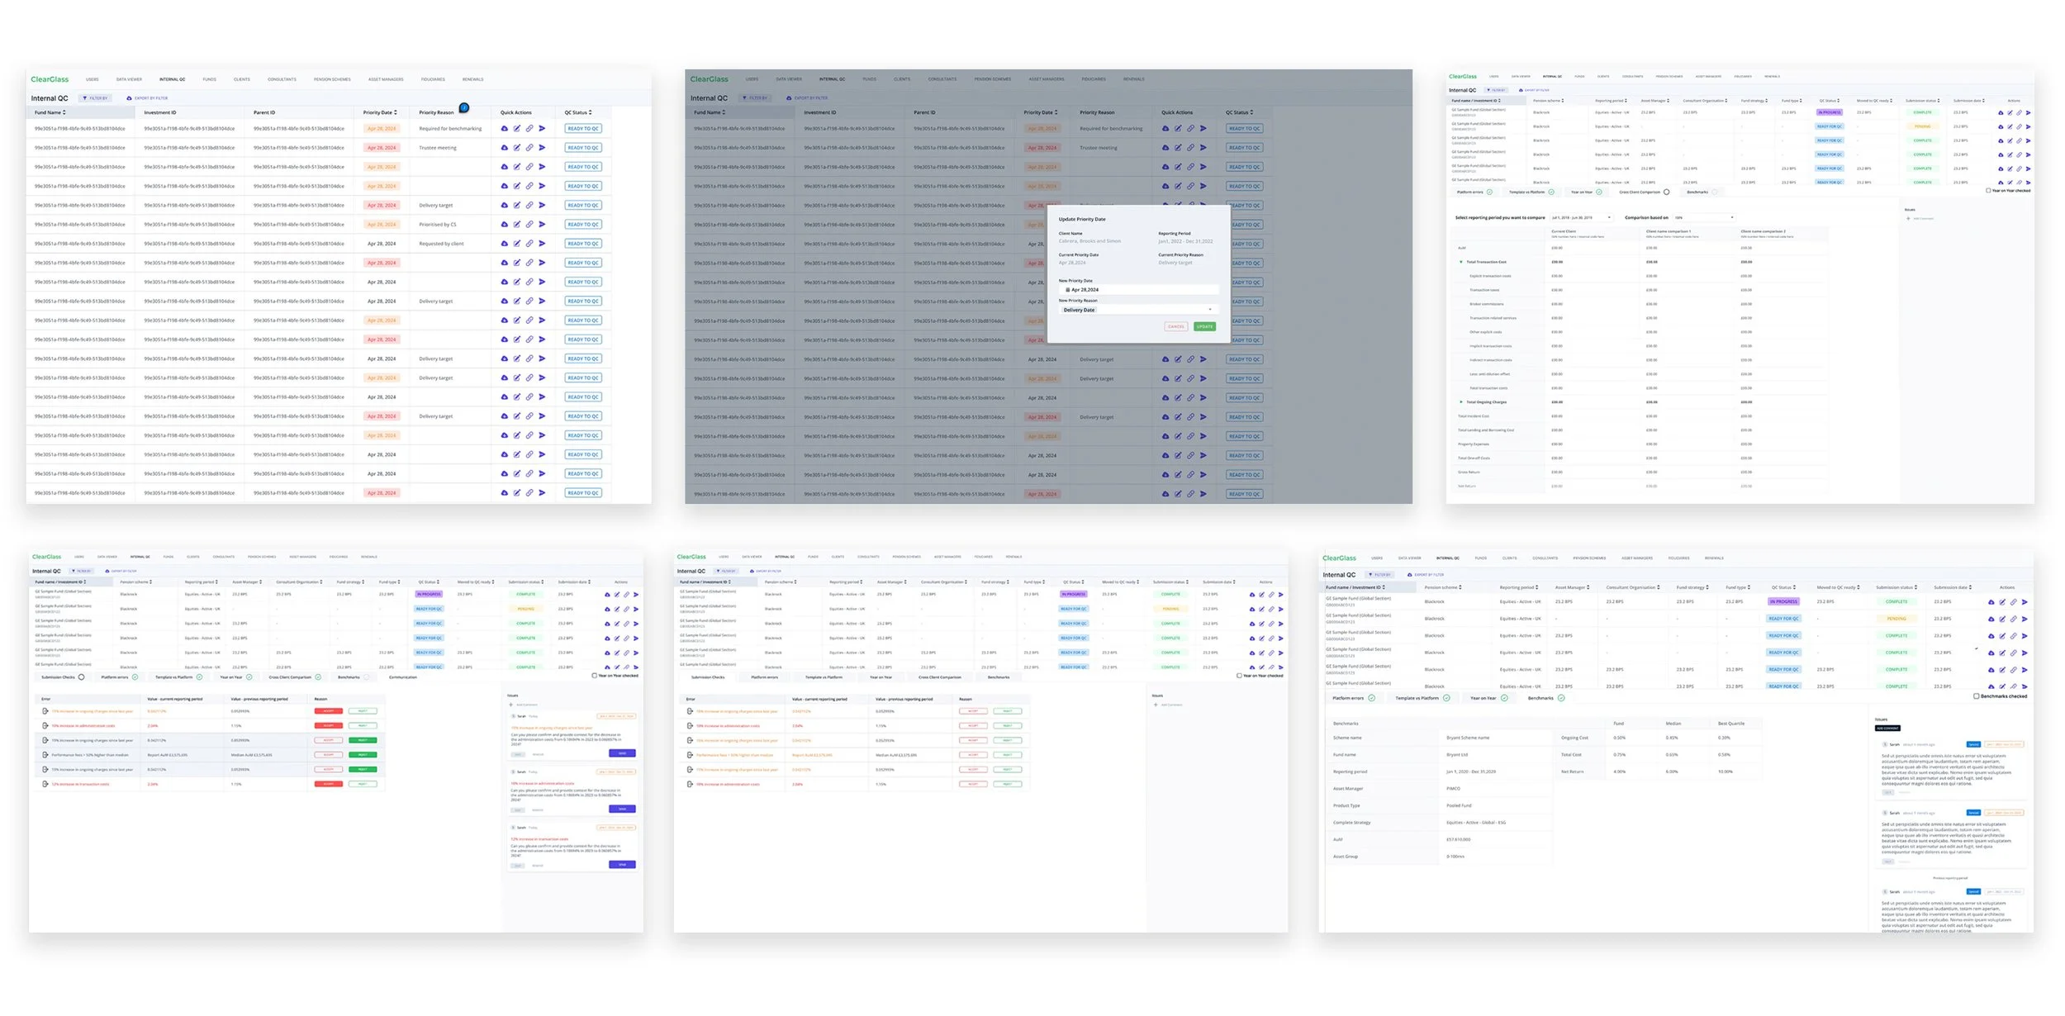Open Pension Schemes in the light priority table mockup nav
The height and width of the screenshot is (1016, 2065).
point(332,79)
